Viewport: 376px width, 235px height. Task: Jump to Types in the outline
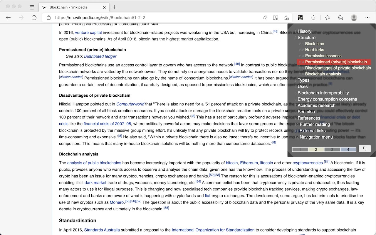303,80
